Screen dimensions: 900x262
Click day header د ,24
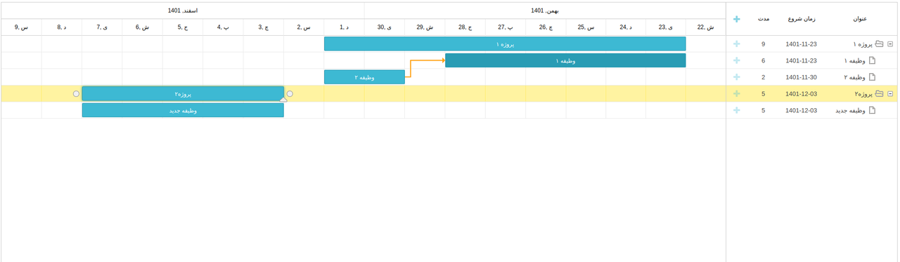(626, 27)
